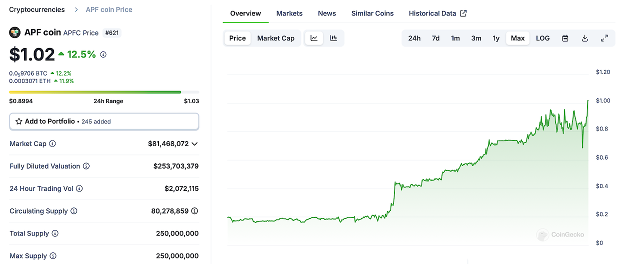Click info icon beside 80,278,859 value
Viewport: 625px width, 264px height.
click(x=195, y=211)
